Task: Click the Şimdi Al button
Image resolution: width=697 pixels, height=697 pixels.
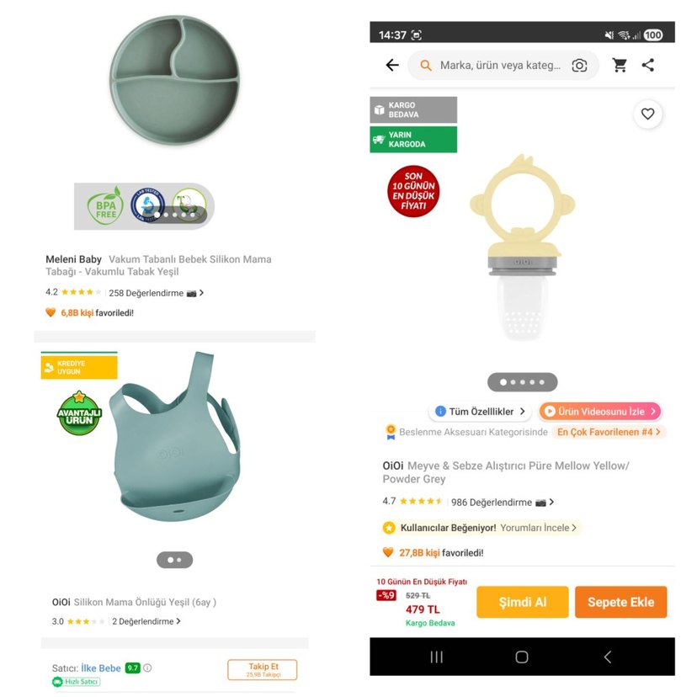Action: click(x=522, y=602)
